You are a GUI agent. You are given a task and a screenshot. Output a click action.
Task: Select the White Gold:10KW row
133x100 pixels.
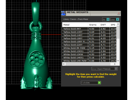[x=89, y=54]
